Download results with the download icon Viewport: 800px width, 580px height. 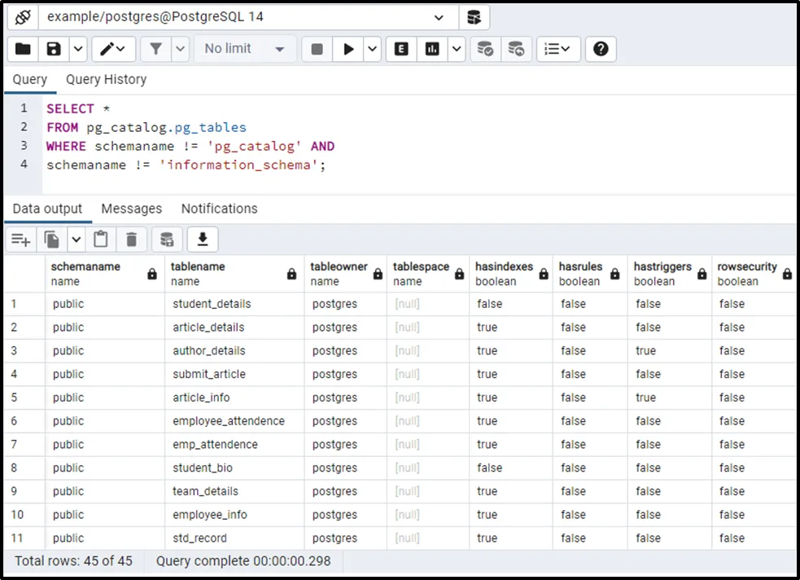pyautogui.click(x=203, y=239)
